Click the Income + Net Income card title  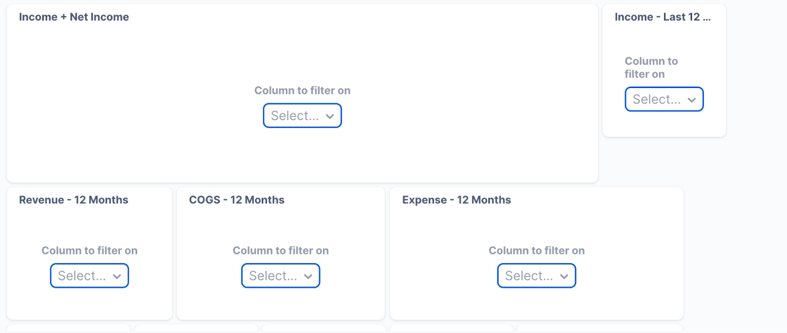[74, 17]
